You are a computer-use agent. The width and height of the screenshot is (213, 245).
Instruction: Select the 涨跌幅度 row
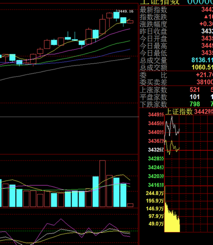click(176, 24)
